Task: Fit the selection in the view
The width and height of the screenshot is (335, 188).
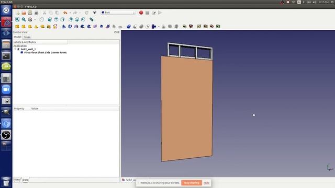Action: coord(24,20)
